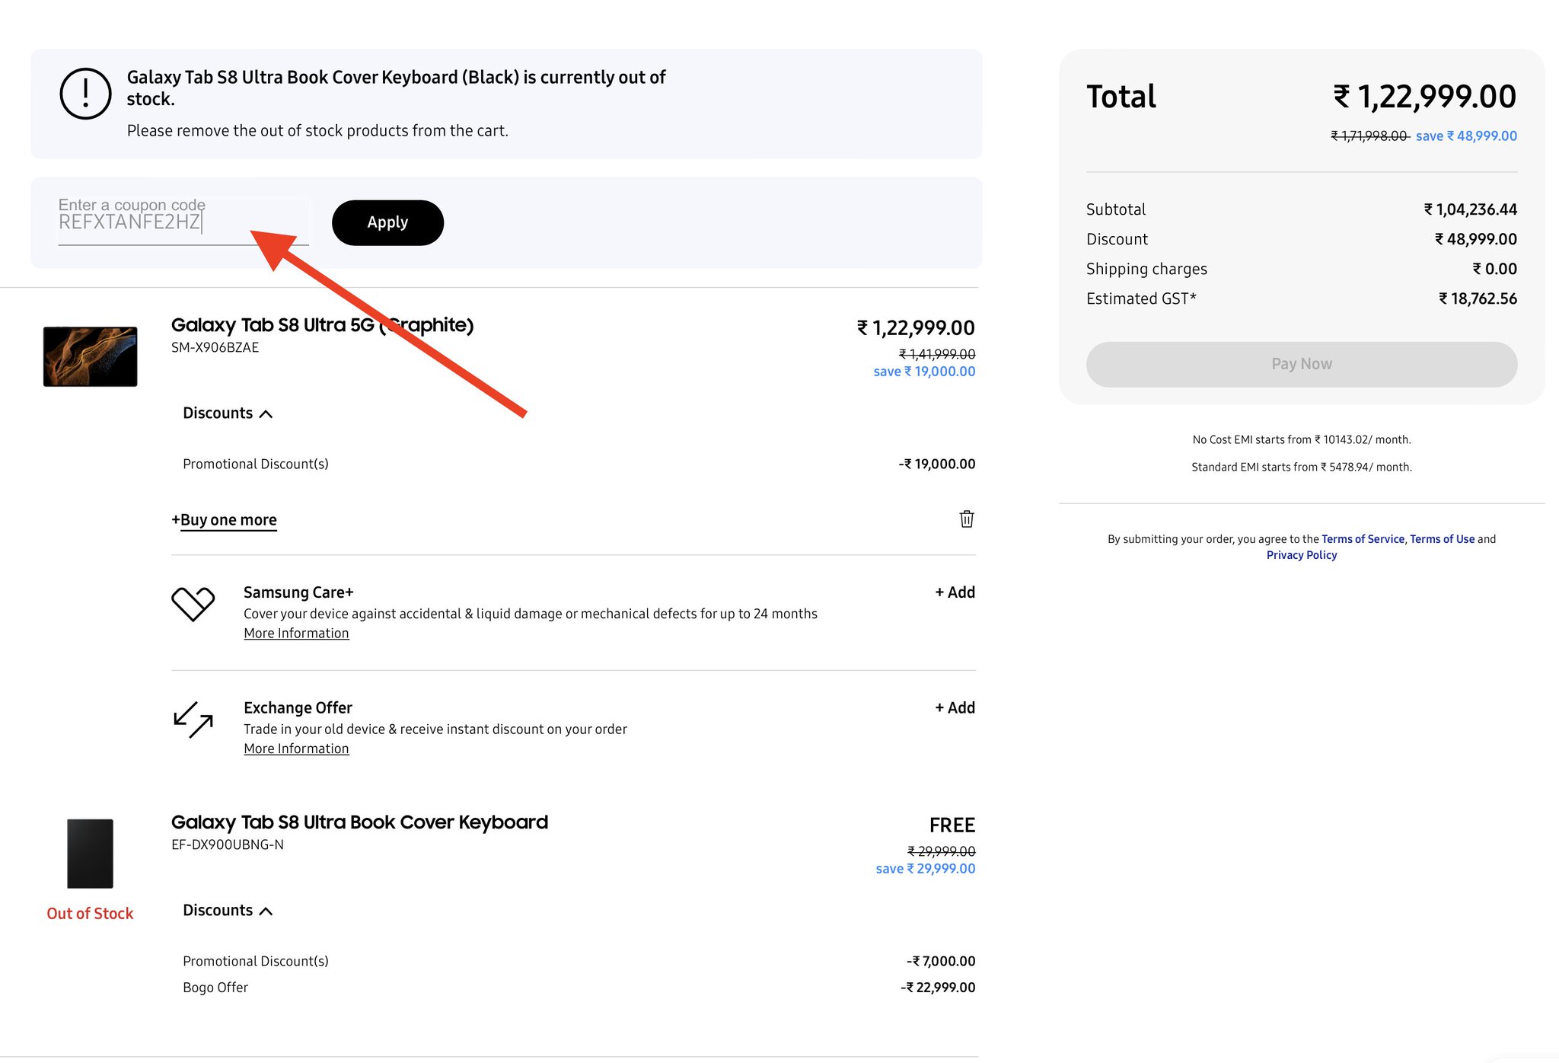Click the Shipping charges label

(x=1146, y=269)
